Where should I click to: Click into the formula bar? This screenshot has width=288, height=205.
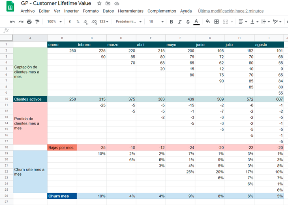pyautogui.click(x=150, y=30)
